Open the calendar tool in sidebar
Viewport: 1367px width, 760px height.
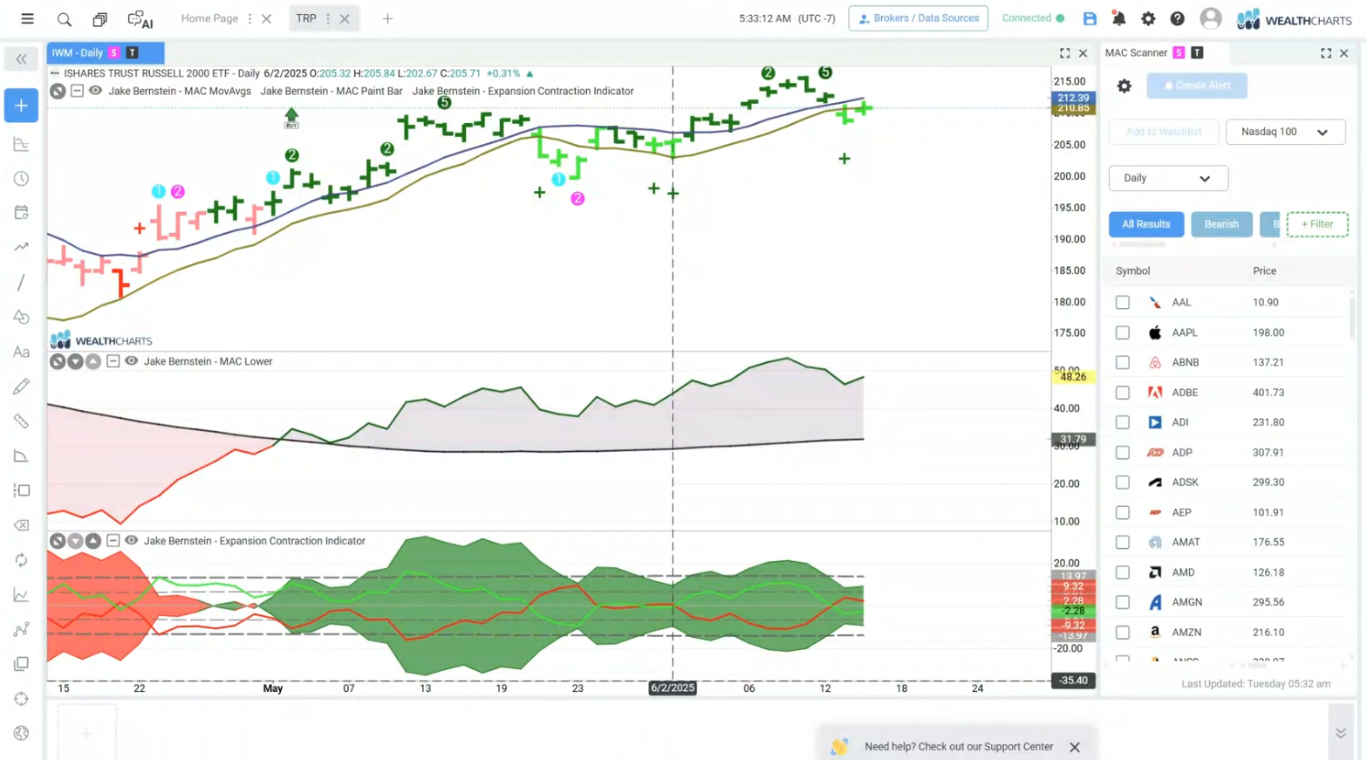(x=21, y=213)
